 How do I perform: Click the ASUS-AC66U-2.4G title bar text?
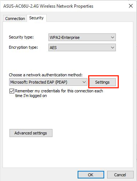(48, 6)
